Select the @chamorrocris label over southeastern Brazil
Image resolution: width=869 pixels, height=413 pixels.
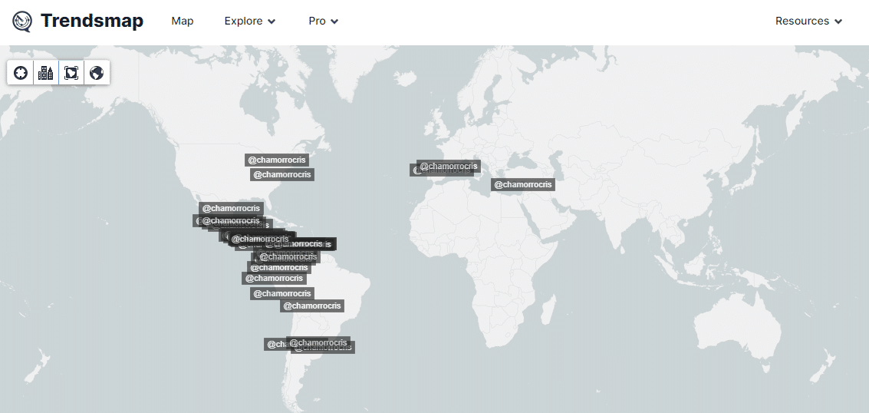(x=312, y=306)
